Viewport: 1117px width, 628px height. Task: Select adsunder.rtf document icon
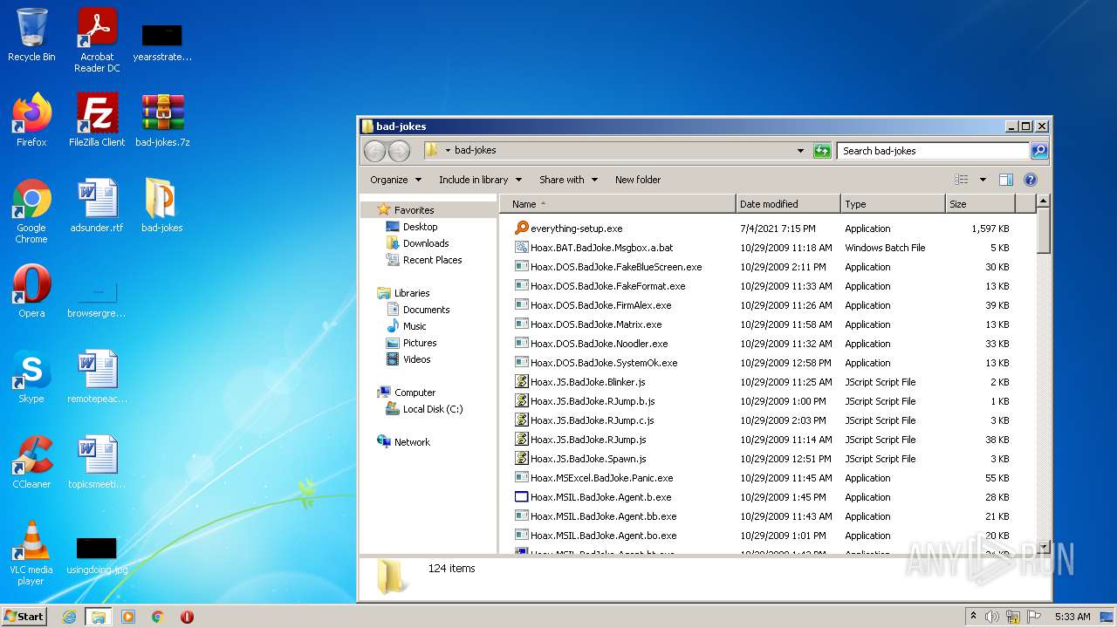point(97,206)
